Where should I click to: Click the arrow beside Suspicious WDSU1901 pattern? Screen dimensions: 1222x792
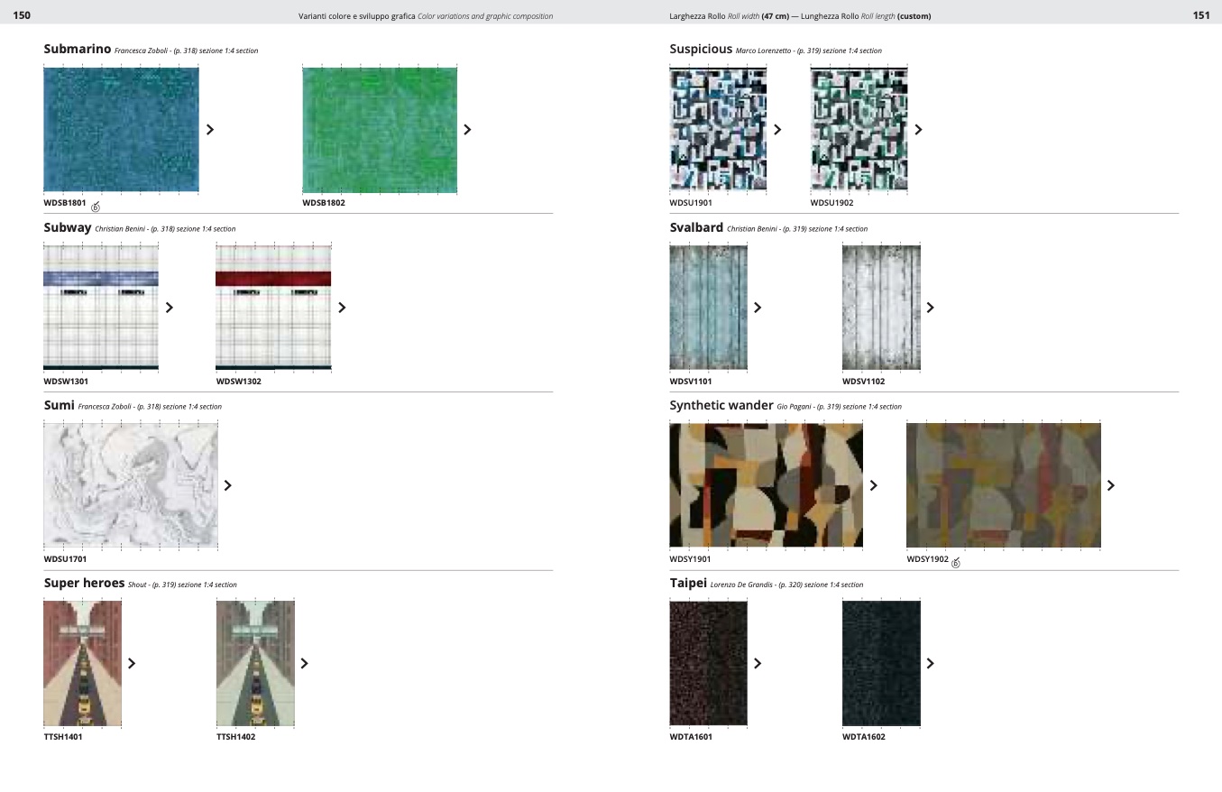coord(777,130)
